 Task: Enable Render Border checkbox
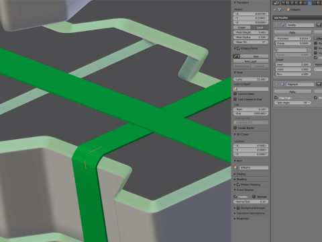pos(235,128)
